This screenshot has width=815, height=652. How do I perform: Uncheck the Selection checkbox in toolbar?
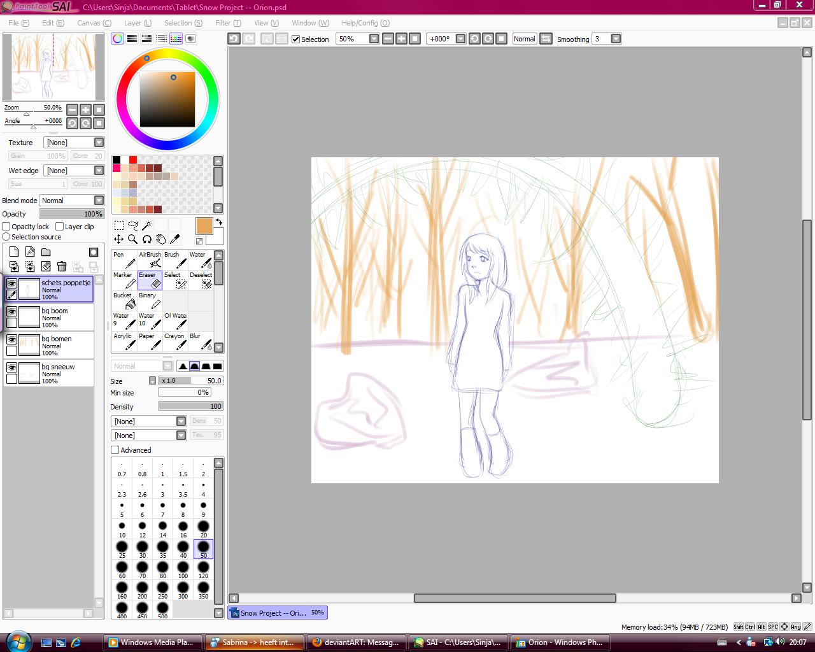(296, 39)
